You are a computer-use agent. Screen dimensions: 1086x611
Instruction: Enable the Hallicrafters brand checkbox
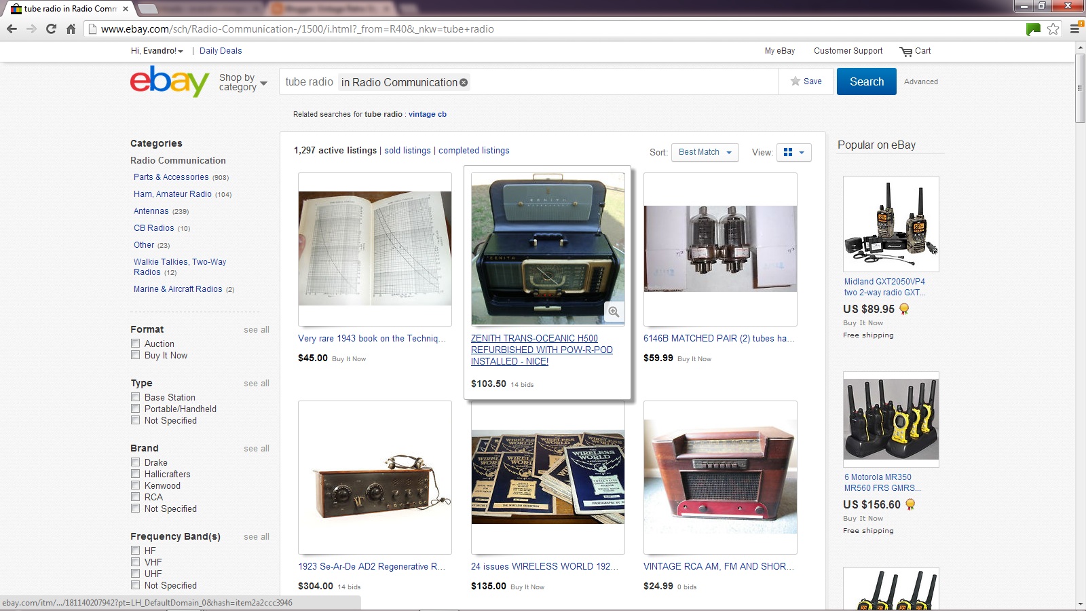tap(136, 474)
